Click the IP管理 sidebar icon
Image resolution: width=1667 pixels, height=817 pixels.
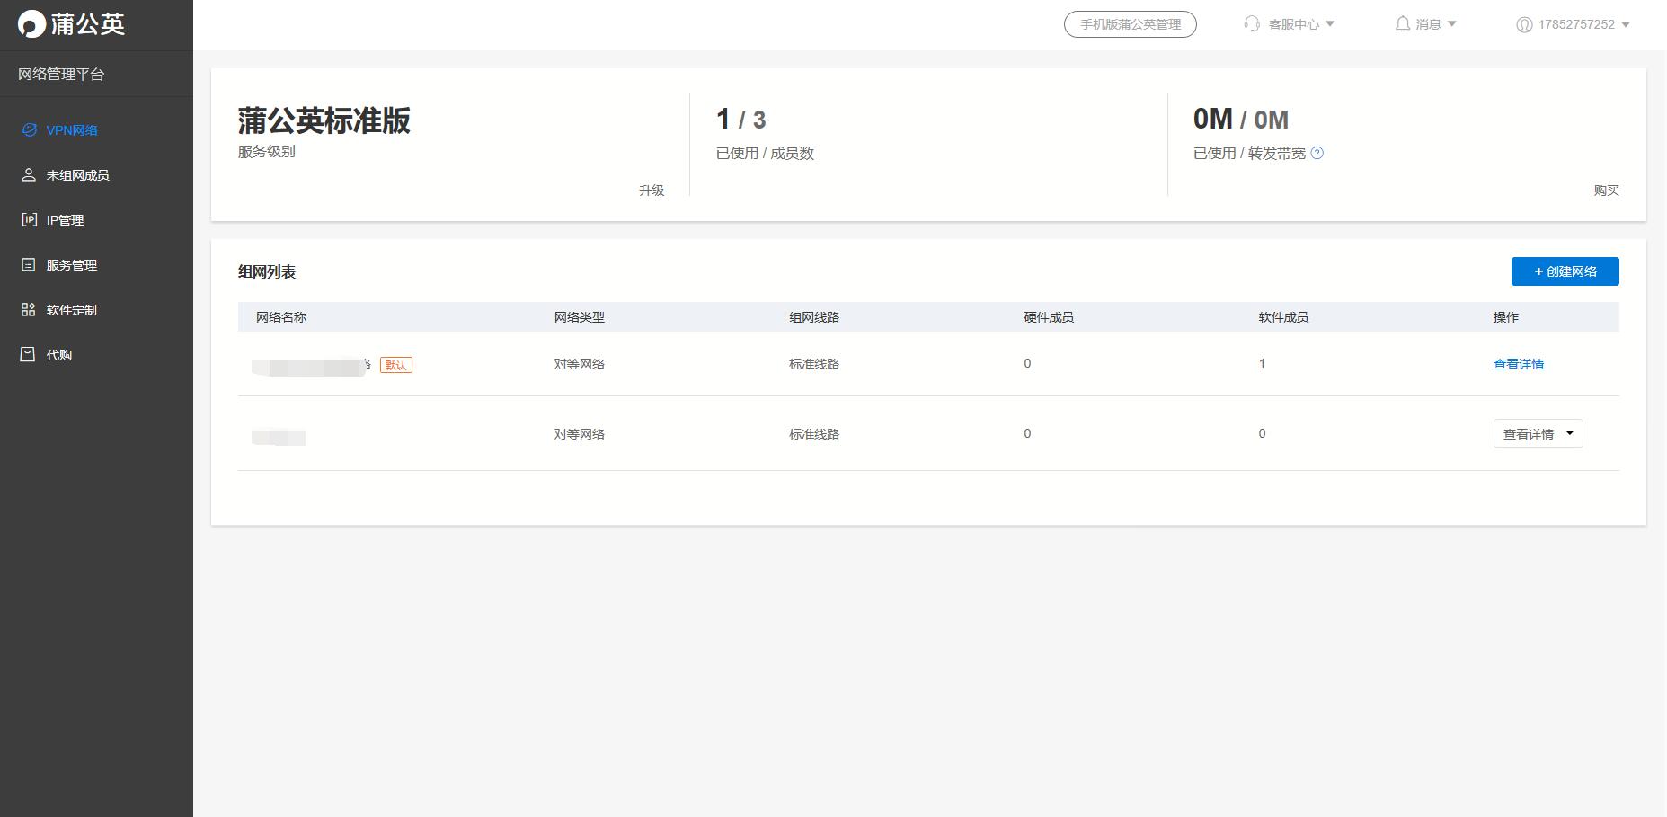click(29, 220)
